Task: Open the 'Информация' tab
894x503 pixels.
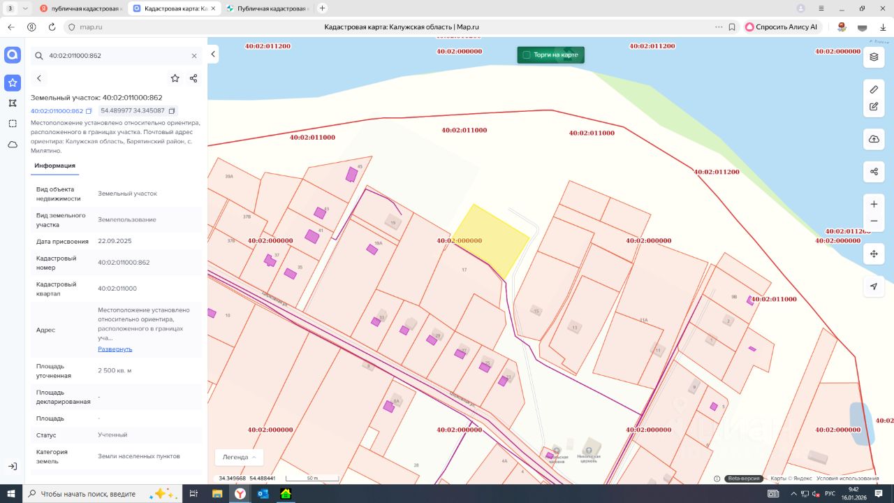Action: pos(54,166)
